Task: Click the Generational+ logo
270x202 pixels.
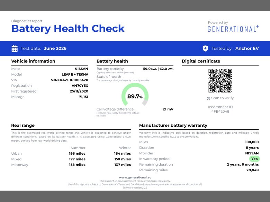Action: (233, 29)
